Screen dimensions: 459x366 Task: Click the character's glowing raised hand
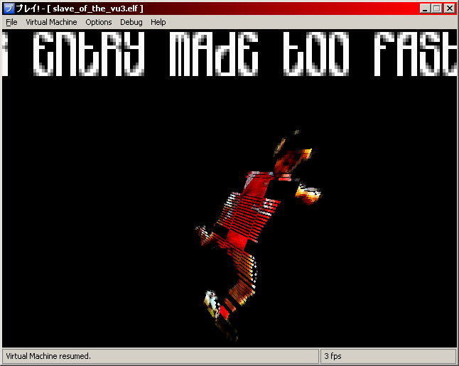(x=308, y=190)
